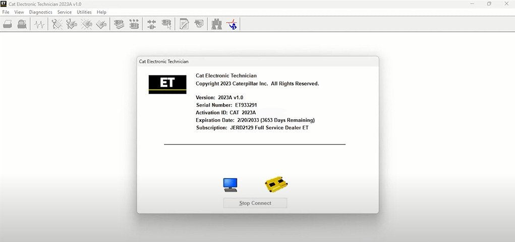The height and width of the screenshot is (242, 515).
Task: Open the Status Tool waveform icon
Action: tap(39, 24)
